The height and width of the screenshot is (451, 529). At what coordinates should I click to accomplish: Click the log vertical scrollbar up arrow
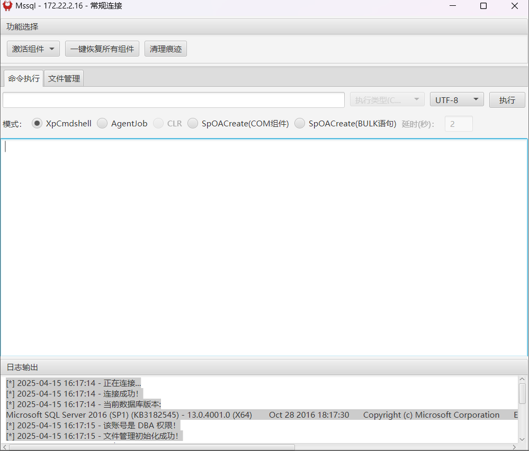[522, 380]
